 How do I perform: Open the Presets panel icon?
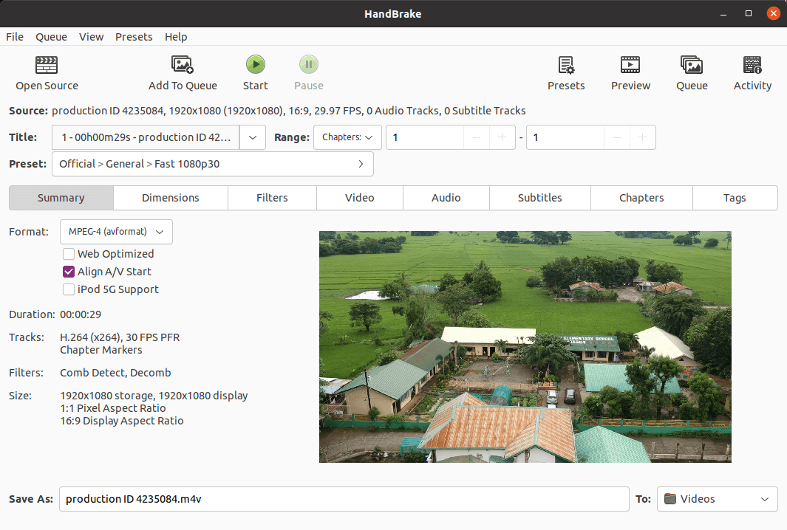(x=566, y=65)
